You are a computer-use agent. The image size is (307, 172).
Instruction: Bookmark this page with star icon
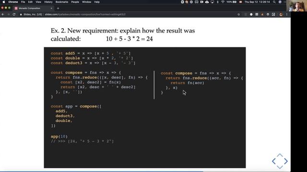239,14
